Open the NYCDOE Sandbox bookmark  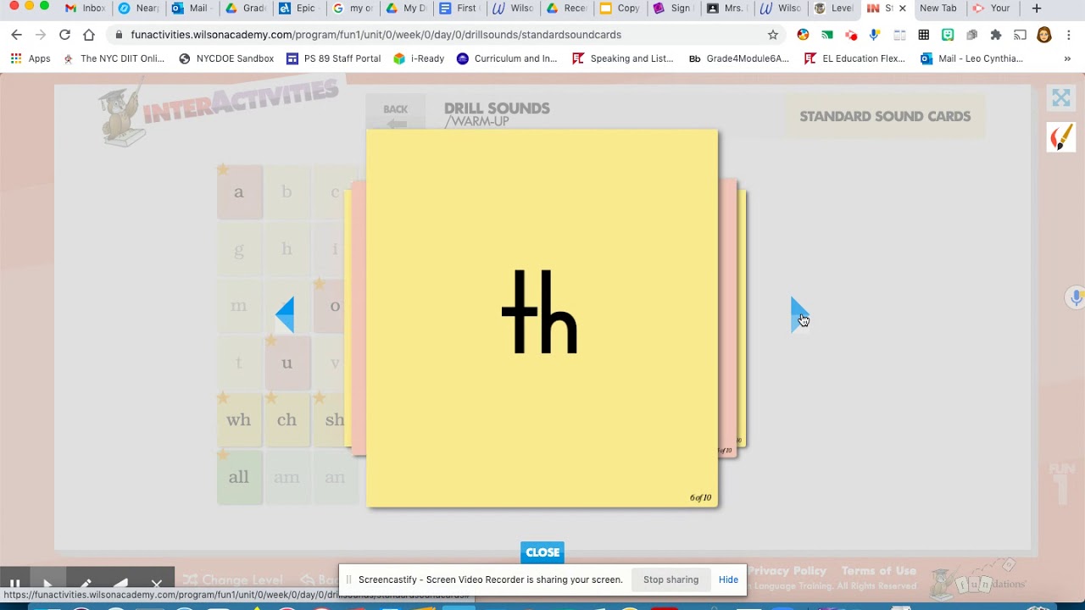226,58
